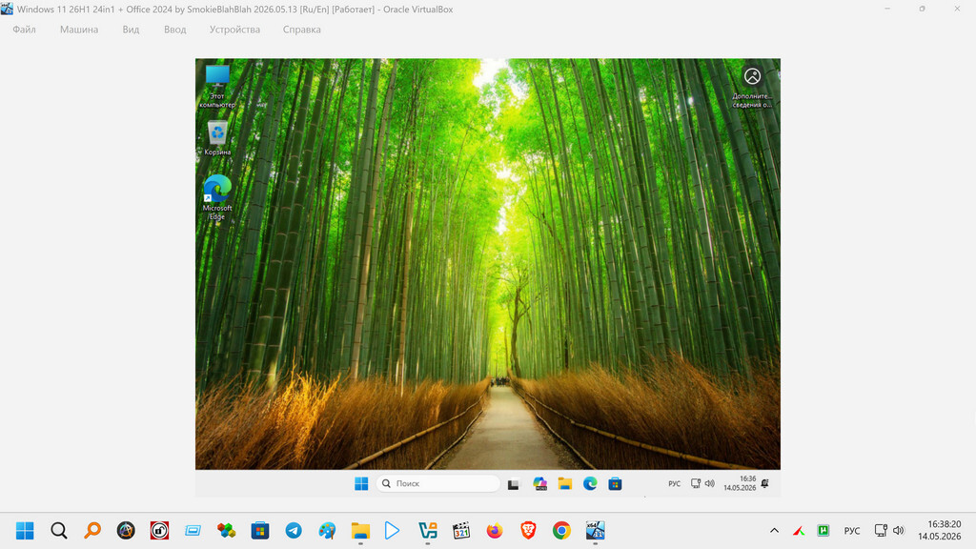Open guest volume control in the tray
Image resolution: width=976 pixels, height=549 pixels.
pyautogui.click(x=709, y=483)
